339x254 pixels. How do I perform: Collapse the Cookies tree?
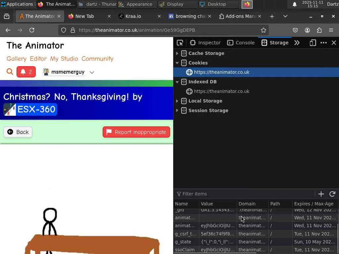[177, 63]
